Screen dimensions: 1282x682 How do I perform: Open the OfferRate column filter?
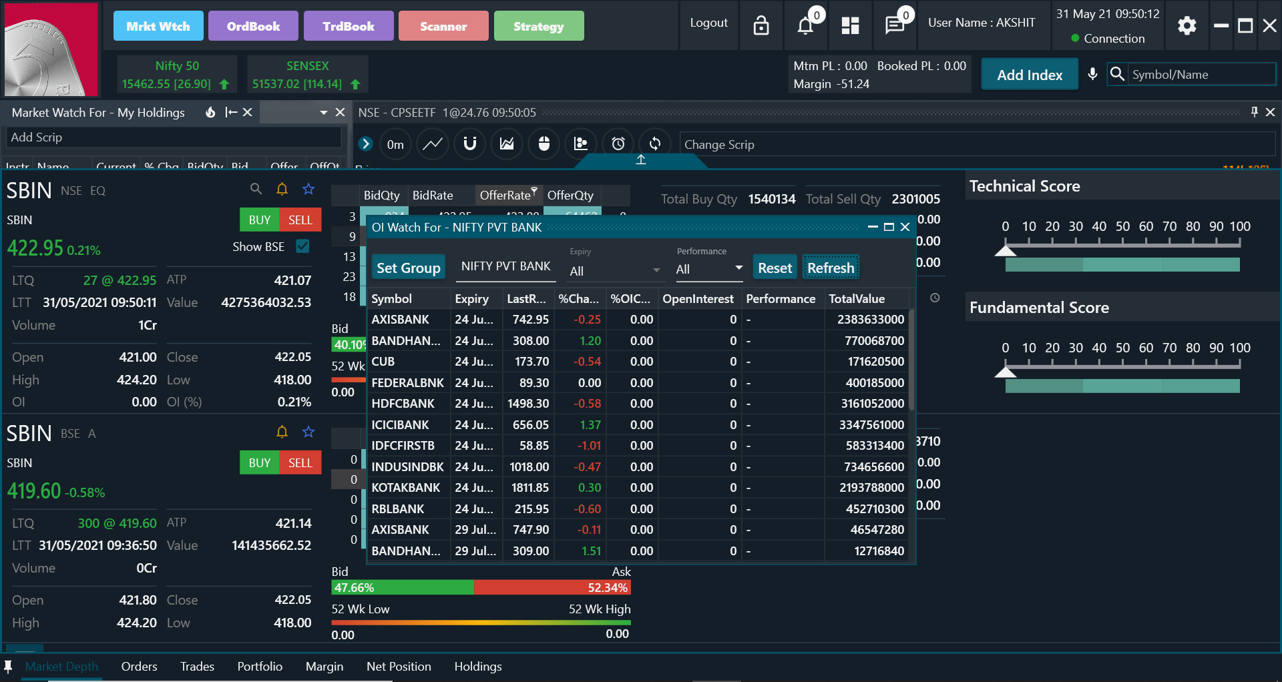pyautogui.click(x=534, y=192)
